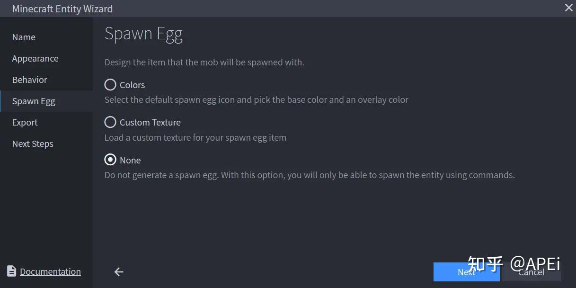The height and width of the screenshot is (288, 576).
Task: Click the back arrow to return
Action: click(x=118, y=272)
